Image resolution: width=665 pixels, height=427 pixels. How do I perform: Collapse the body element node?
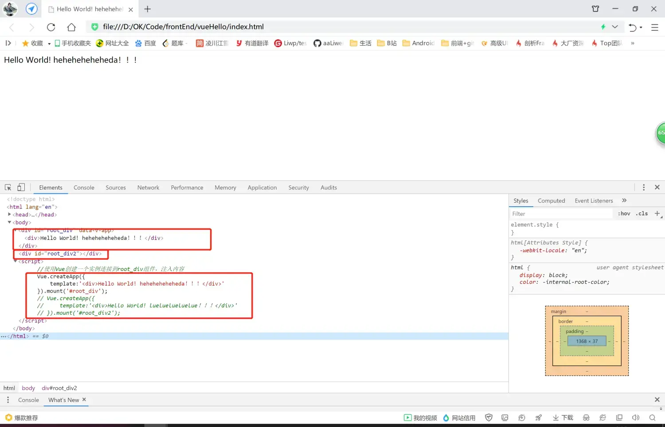pos(9,222)
